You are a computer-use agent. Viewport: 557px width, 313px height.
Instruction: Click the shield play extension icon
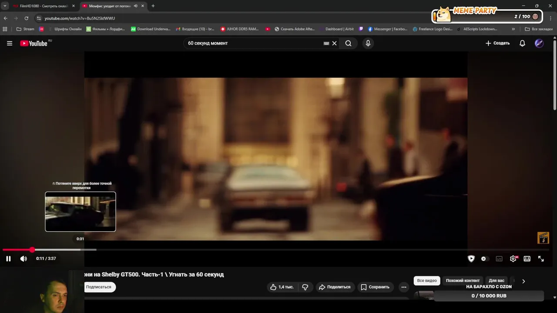click(471, 259)
